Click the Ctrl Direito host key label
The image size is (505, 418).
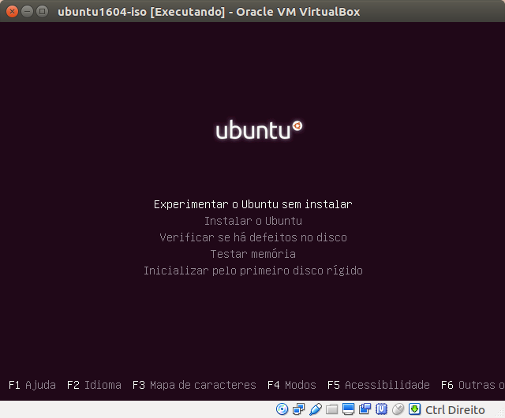[454, 410]
